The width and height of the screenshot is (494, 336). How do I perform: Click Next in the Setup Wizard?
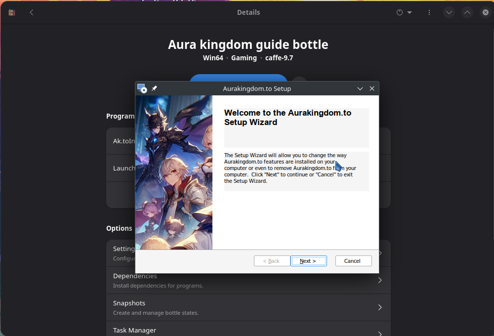[308, 261]
